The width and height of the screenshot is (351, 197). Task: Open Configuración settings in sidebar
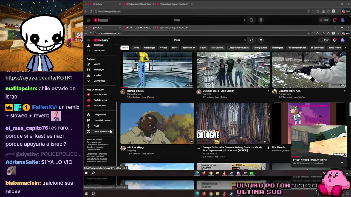click(100, 115)
